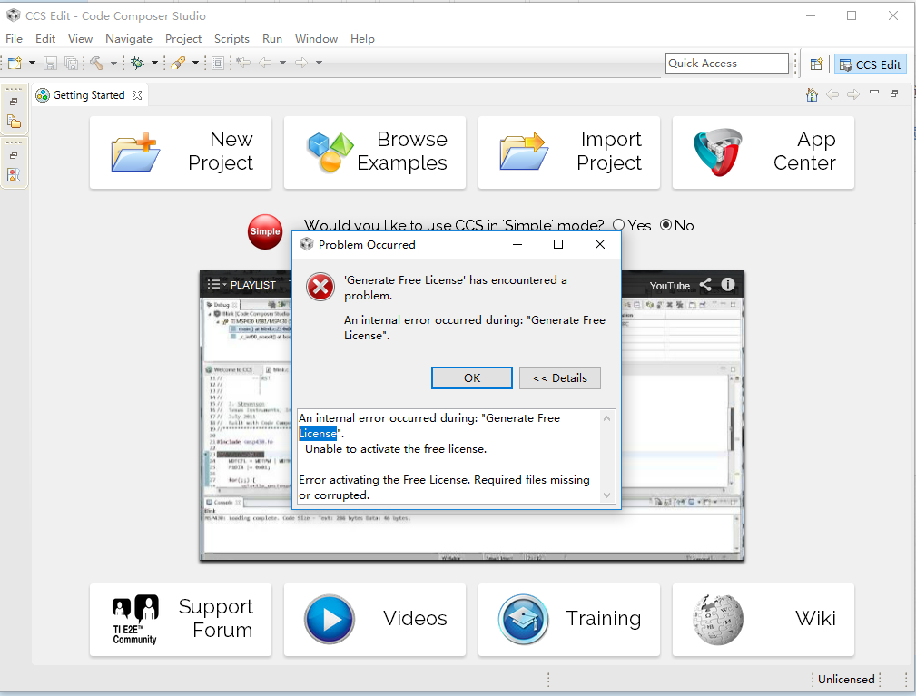This screenshot has height=696, width=916.
Task: Open the Support Forum tile
Action: coord(181,620)
